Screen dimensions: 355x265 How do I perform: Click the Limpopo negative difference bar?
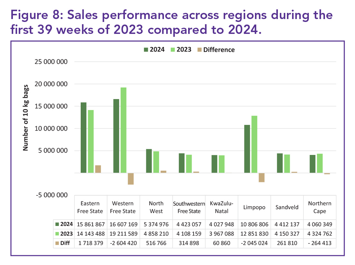point(261,178)
